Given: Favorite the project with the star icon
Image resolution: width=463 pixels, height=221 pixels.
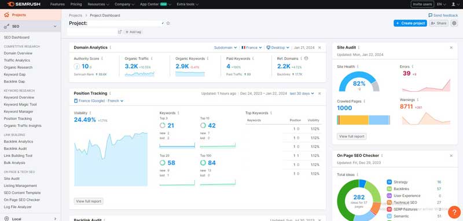Looking at the screenshot, I should coord(168,23).
